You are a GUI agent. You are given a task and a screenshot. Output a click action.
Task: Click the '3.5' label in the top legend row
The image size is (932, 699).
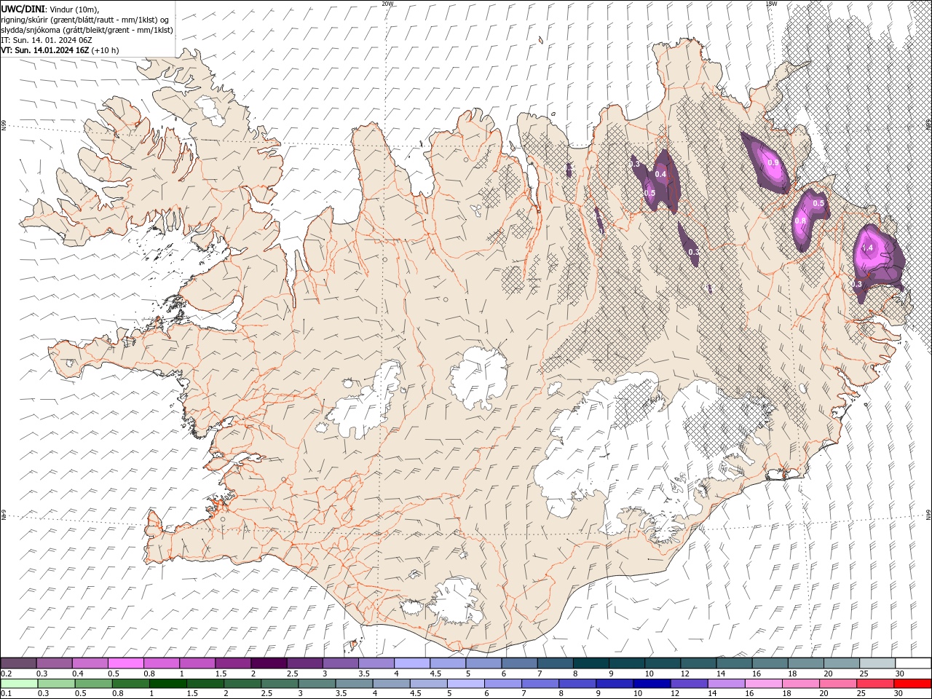[364, 674]
